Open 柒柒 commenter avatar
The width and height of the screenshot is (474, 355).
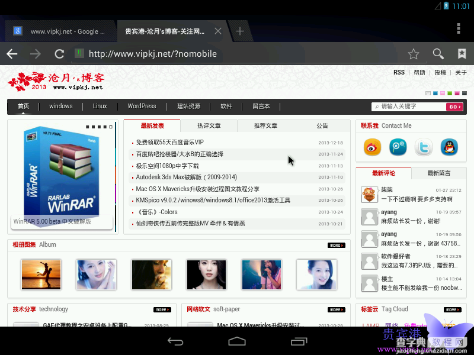(x=369, y=195)
